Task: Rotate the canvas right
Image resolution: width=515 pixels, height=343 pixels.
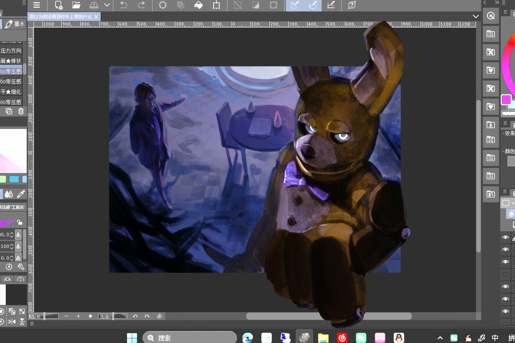Action: click(x=147, y=316)
